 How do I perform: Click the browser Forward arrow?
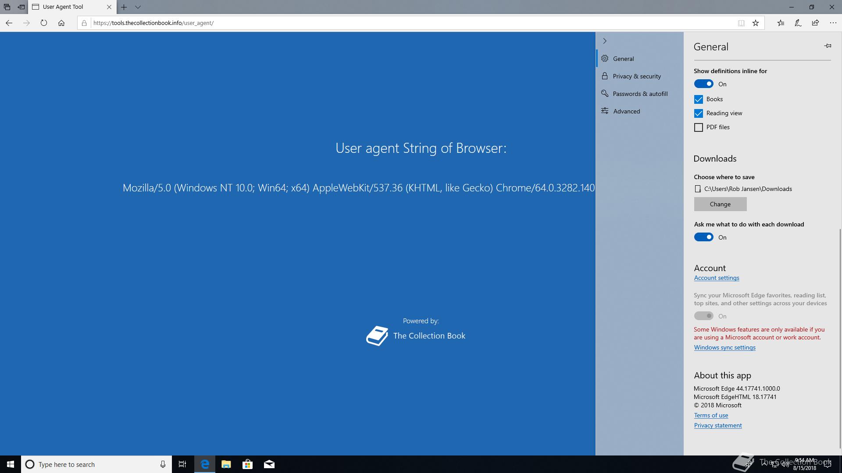click(26, 23)
